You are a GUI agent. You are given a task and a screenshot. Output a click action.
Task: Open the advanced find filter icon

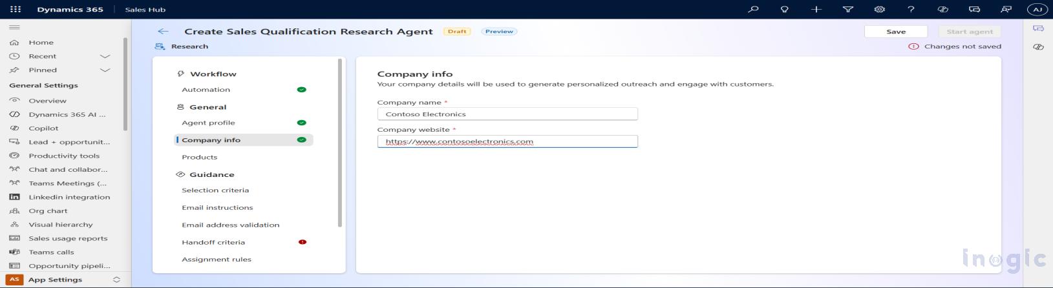847,9
